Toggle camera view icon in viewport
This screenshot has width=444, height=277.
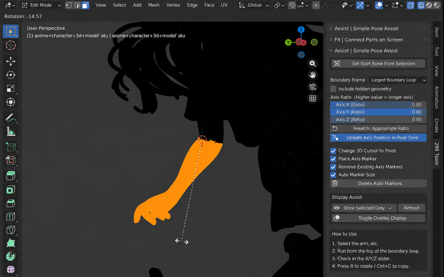(x=313, y=87)
